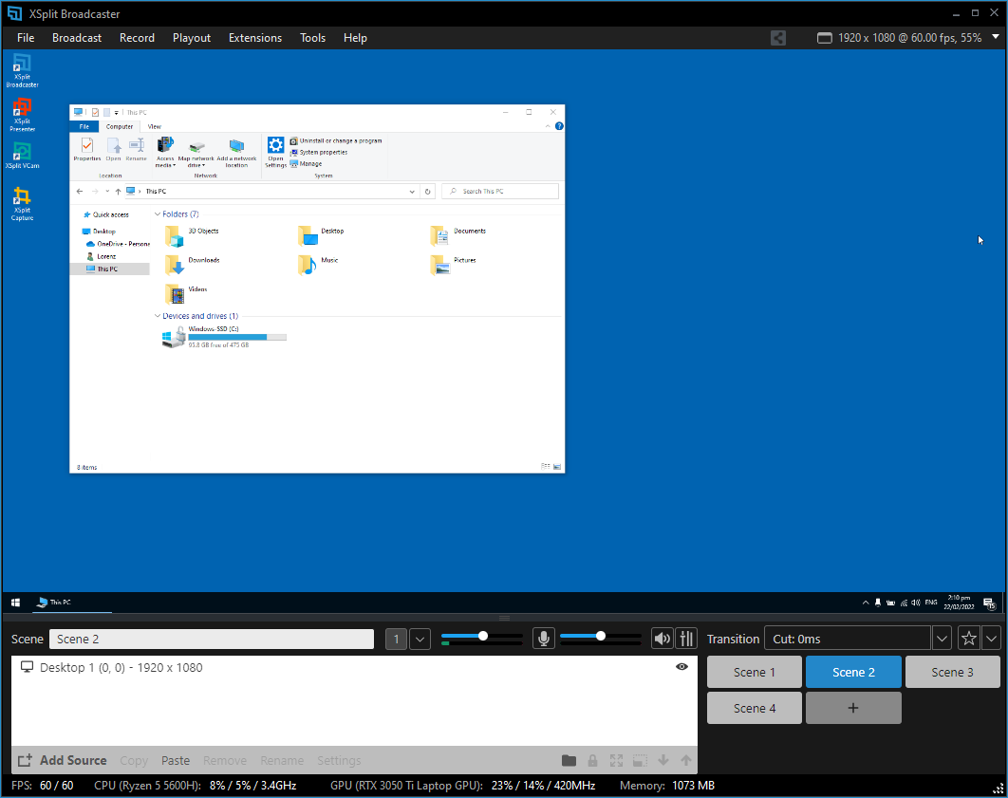Open the resolution settings dropdown arrow
Image resolution: width=1008 pixels, height=798 pixels.
coord(996,37)
